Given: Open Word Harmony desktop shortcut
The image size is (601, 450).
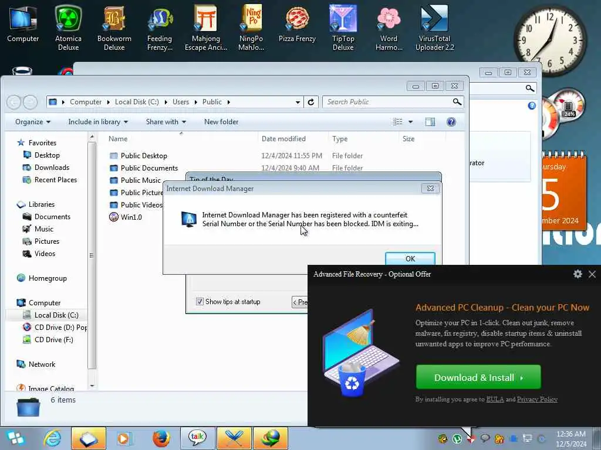Looking at the screenshot, I should [389, 28].
